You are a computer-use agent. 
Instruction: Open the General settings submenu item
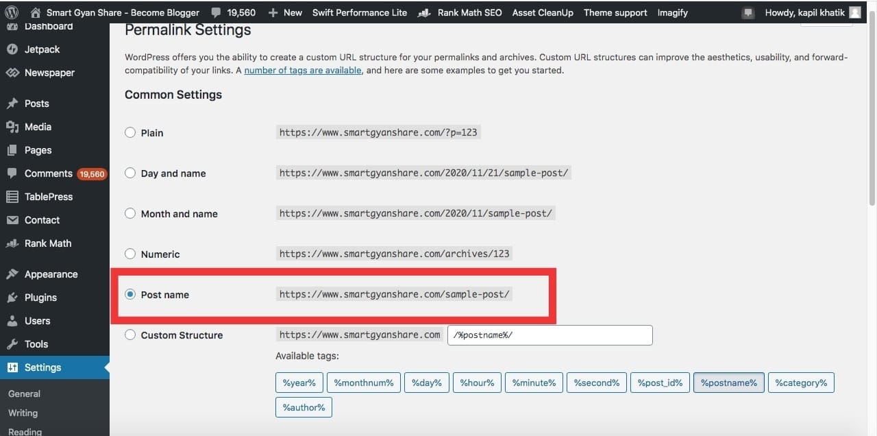coord(24,393)
